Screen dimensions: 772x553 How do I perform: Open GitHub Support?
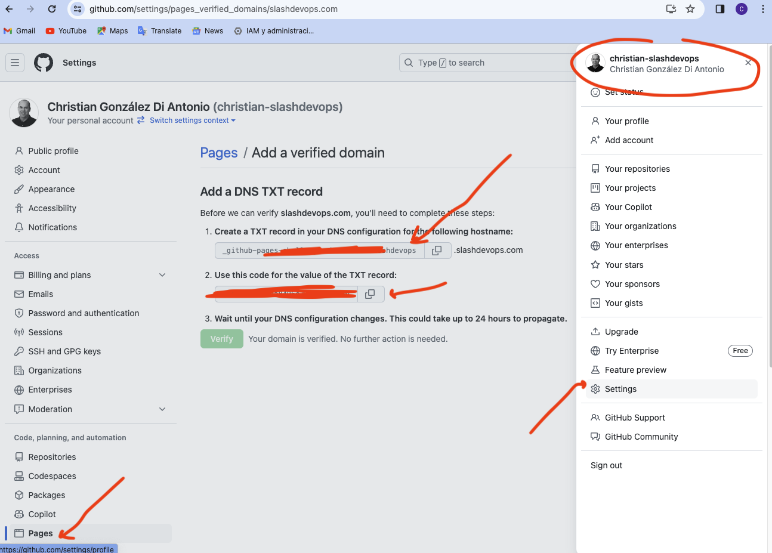(x=672, y=418)
